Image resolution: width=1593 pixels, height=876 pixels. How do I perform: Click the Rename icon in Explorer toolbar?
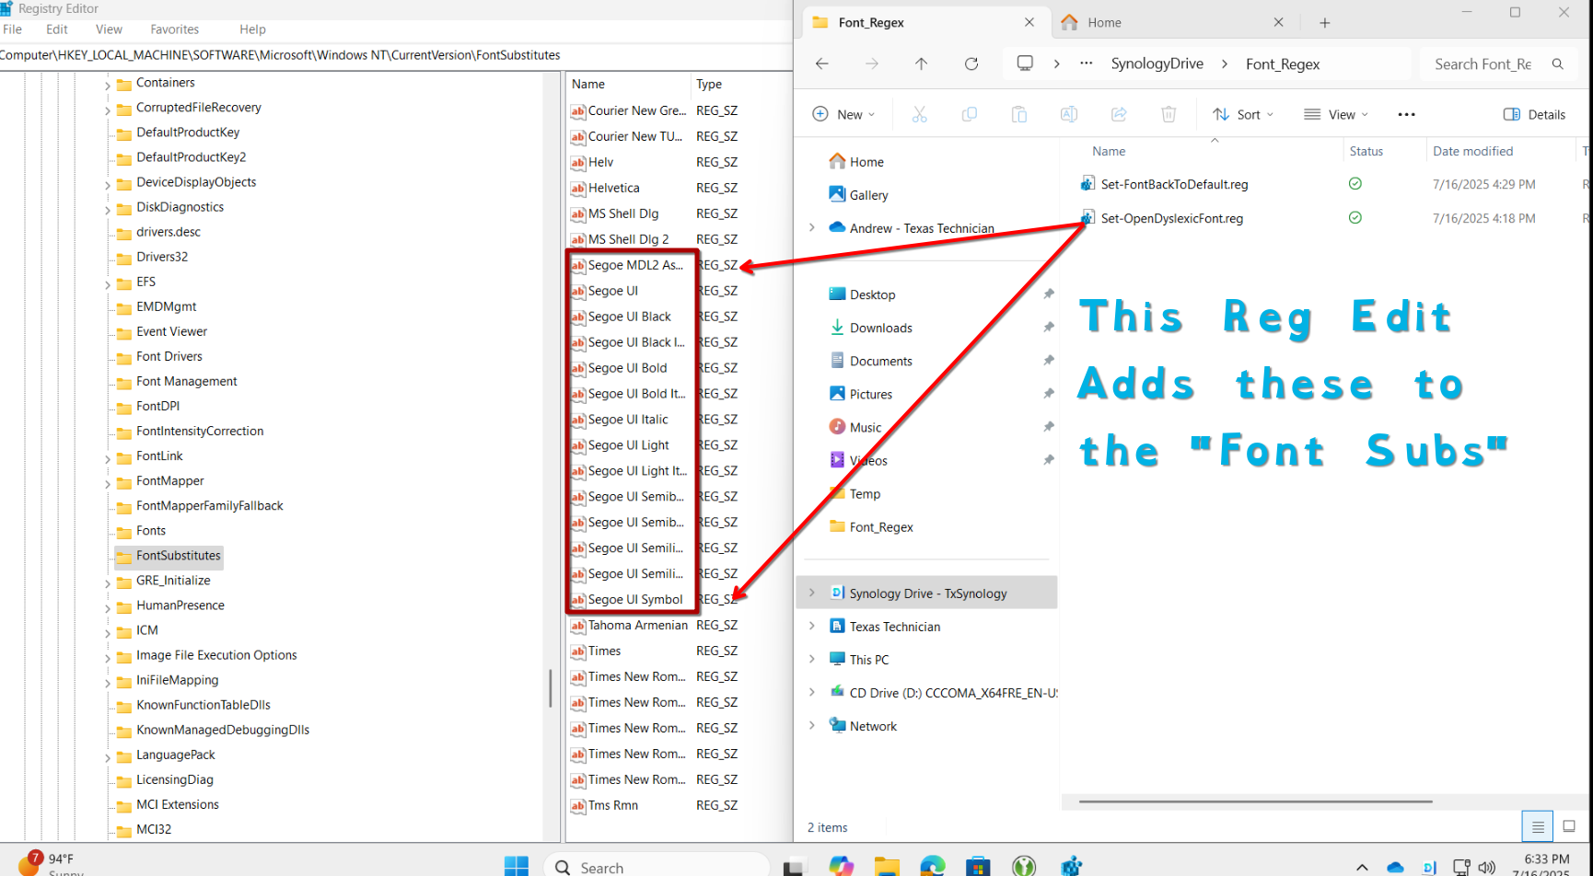pyautogui.click(x=1069, y=114)
